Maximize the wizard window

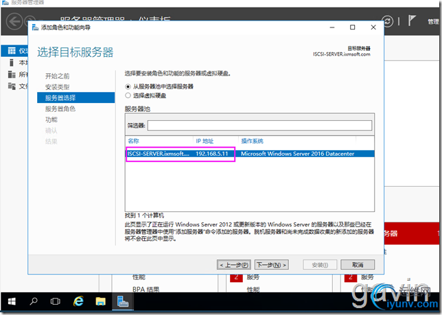coord(352,27)
